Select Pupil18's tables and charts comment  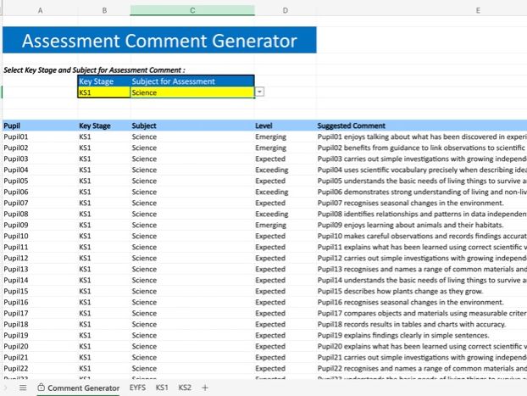tap(421, 324)
